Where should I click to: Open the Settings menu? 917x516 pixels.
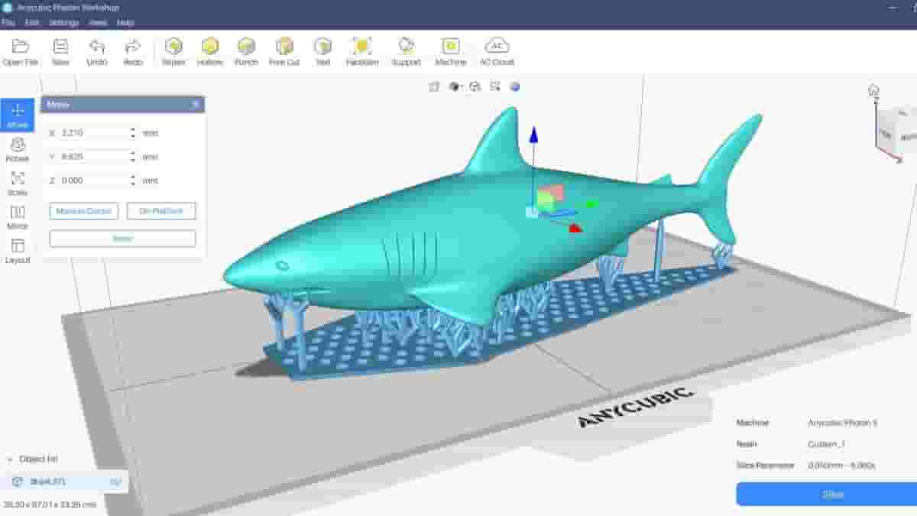pos(63,23)
